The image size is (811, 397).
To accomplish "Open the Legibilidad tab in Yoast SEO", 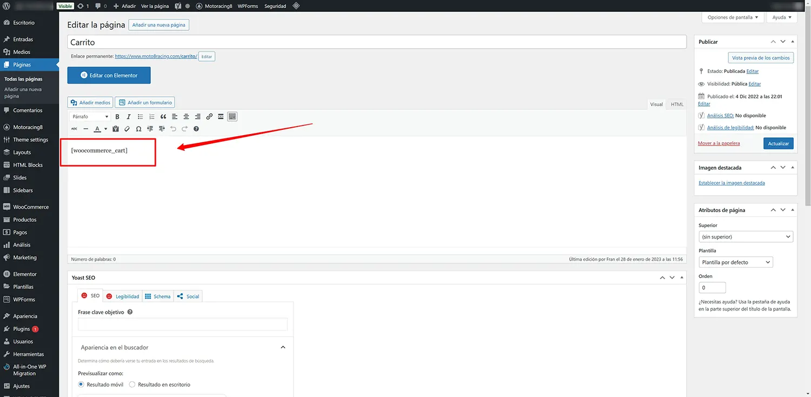I will 123,296.
